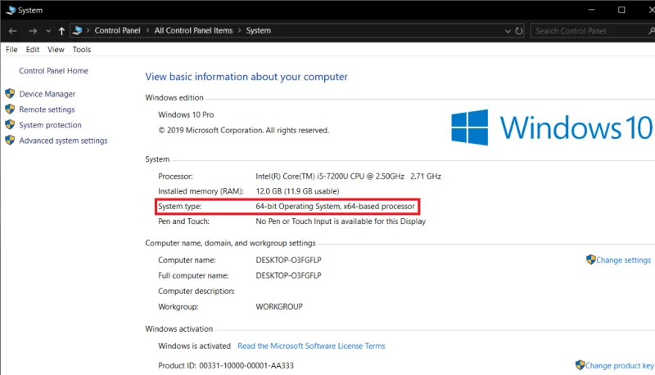The image size is (655, 375).
Task: Click the shield icon beside Remote settings
Action: tap(10, 109)
